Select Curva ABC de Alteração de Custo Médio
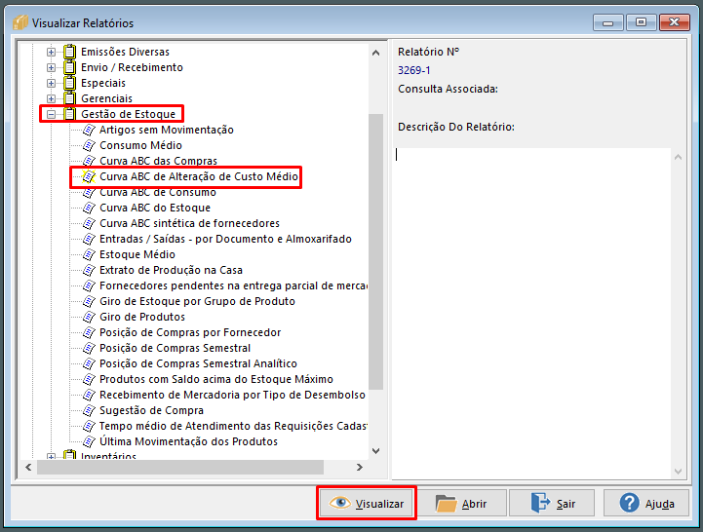The height and width of the screenshot is (532, 703). 199,176
